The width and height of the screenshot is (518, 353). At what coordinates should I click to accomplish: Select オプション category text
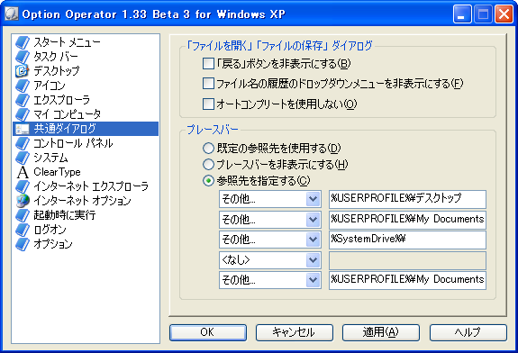(x=53, y=244)
